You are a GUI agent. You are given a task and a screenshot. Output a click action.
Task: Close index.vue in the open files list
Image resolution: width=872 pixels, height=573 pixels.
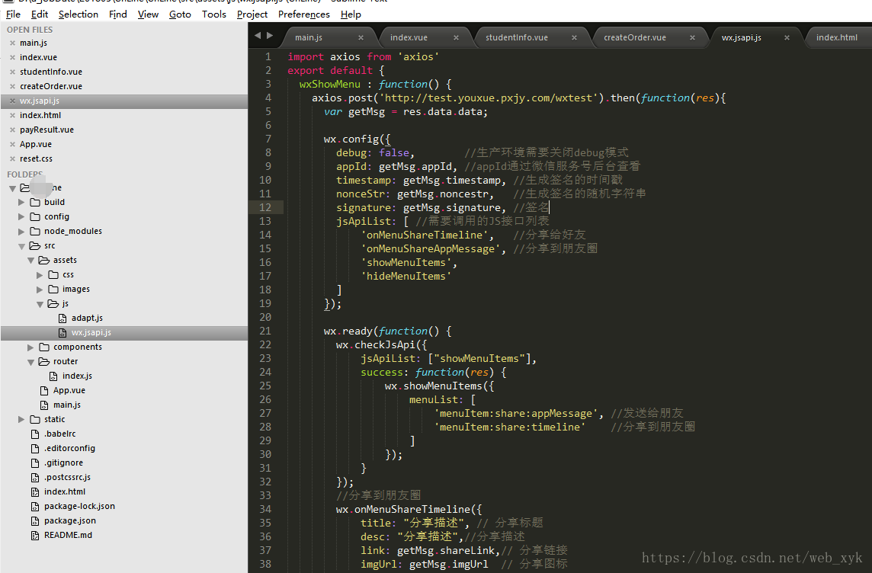(x=12, y=57)
